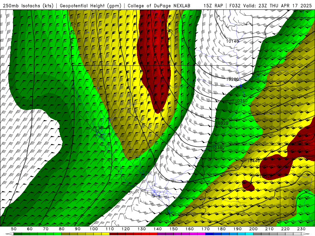315x236 pixels.
Task: Click the 220 value on the color scale
Action: 285,229
